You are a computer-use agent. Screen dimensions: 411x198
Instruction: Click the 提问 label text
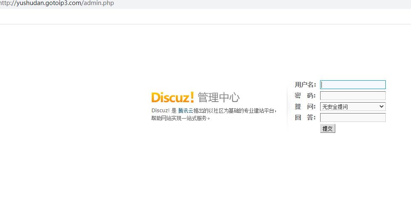(x=305, y=107)
